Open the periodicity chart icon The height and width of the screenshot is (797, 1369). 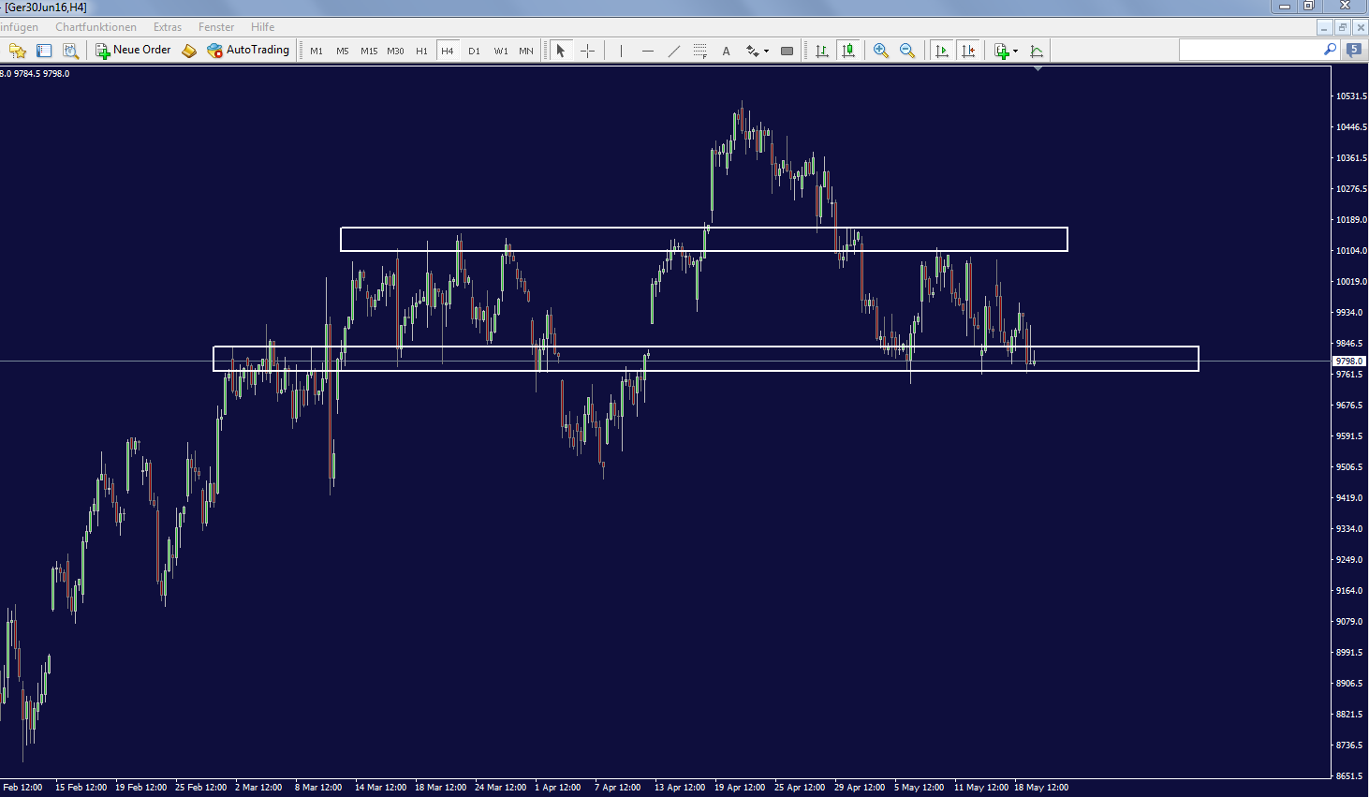1037,51
